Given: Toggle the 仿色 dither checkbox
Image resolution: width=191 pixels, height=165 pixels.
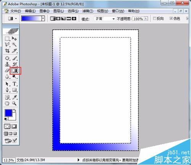Looking at the screenshot, I should coord(171,18).
